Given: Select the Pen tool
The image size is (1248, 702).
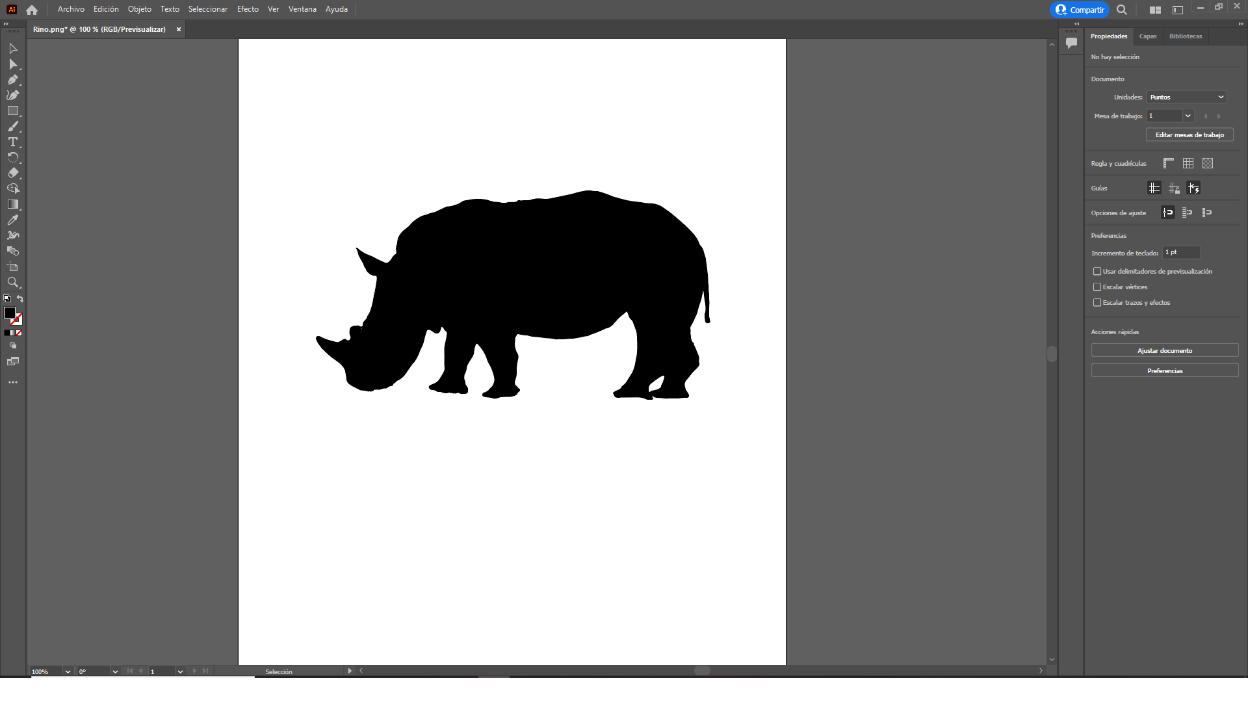Looking at the screenshot, I should coord(12,80).
